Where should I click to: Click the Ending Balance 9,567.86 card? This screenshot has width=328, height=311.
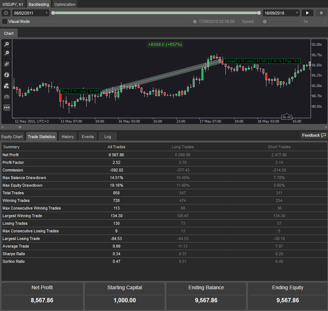pos(206,296)
